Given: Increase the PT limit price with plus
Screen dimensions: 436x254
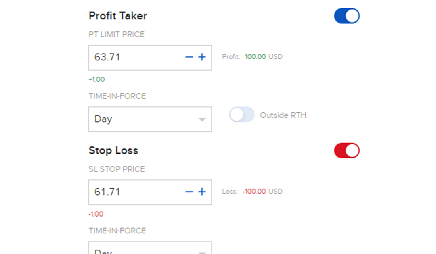Looking at the screenshot, I should pos(202,57).
